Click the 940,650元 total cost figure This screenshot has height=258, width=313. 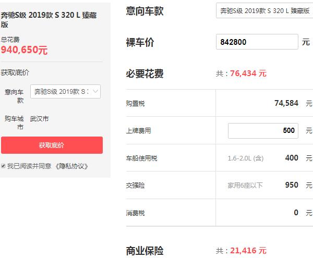25,50
